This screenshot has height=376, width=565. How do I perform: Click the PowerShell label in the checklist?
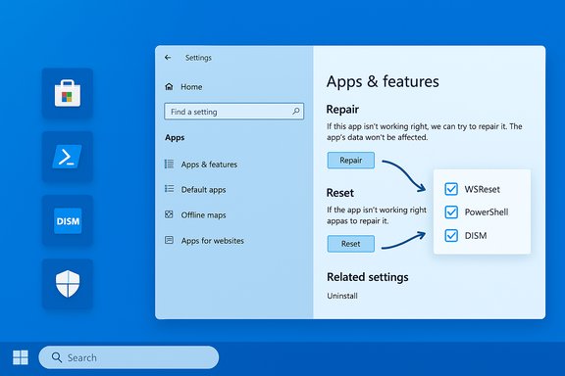point(487,212)
